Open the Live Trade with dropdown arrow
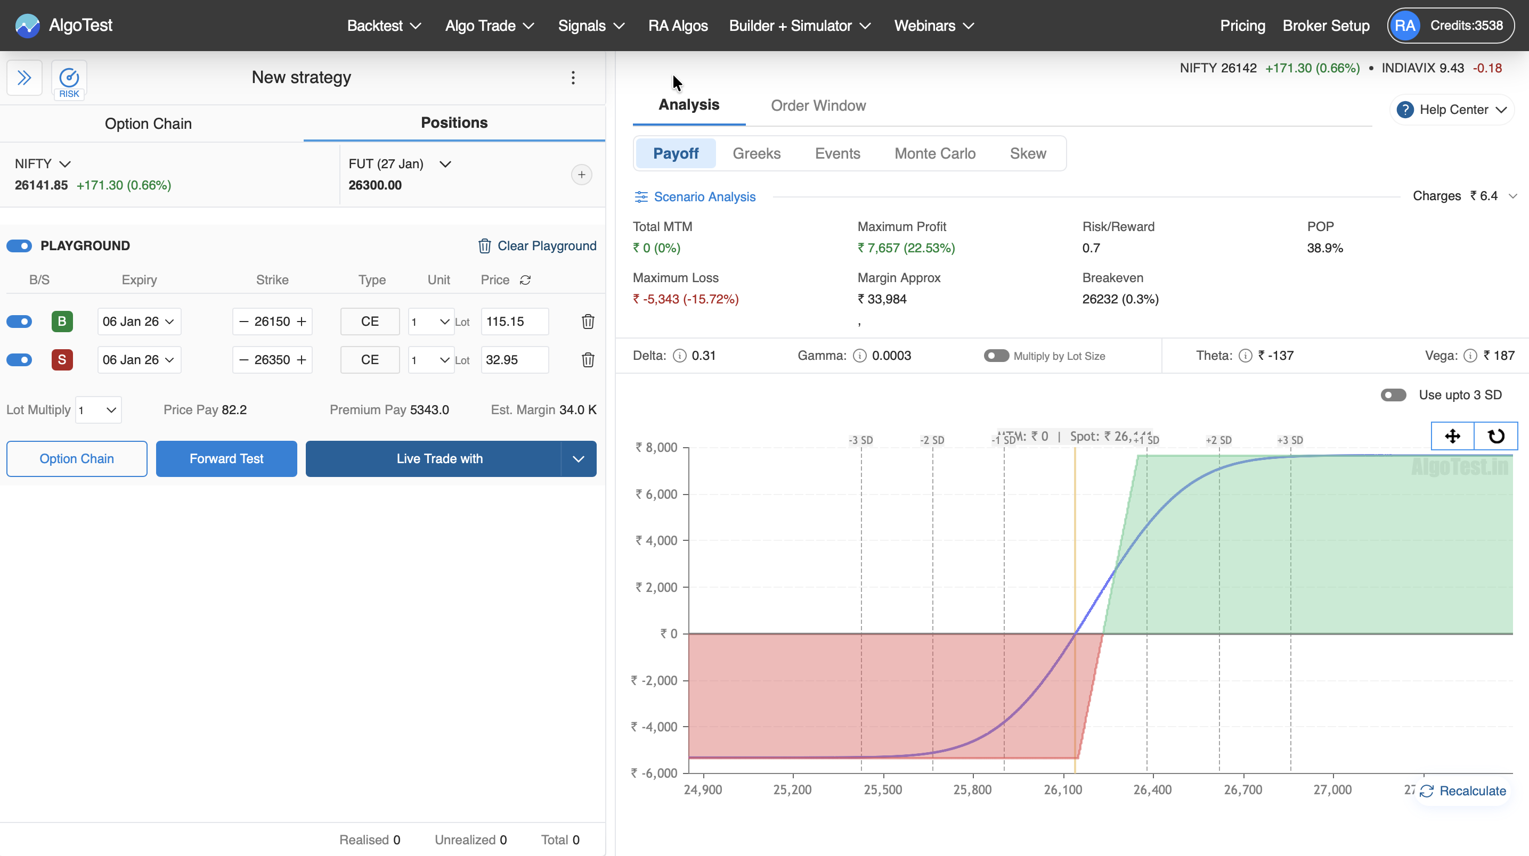 pyautogui.click(x=578, y=458)
